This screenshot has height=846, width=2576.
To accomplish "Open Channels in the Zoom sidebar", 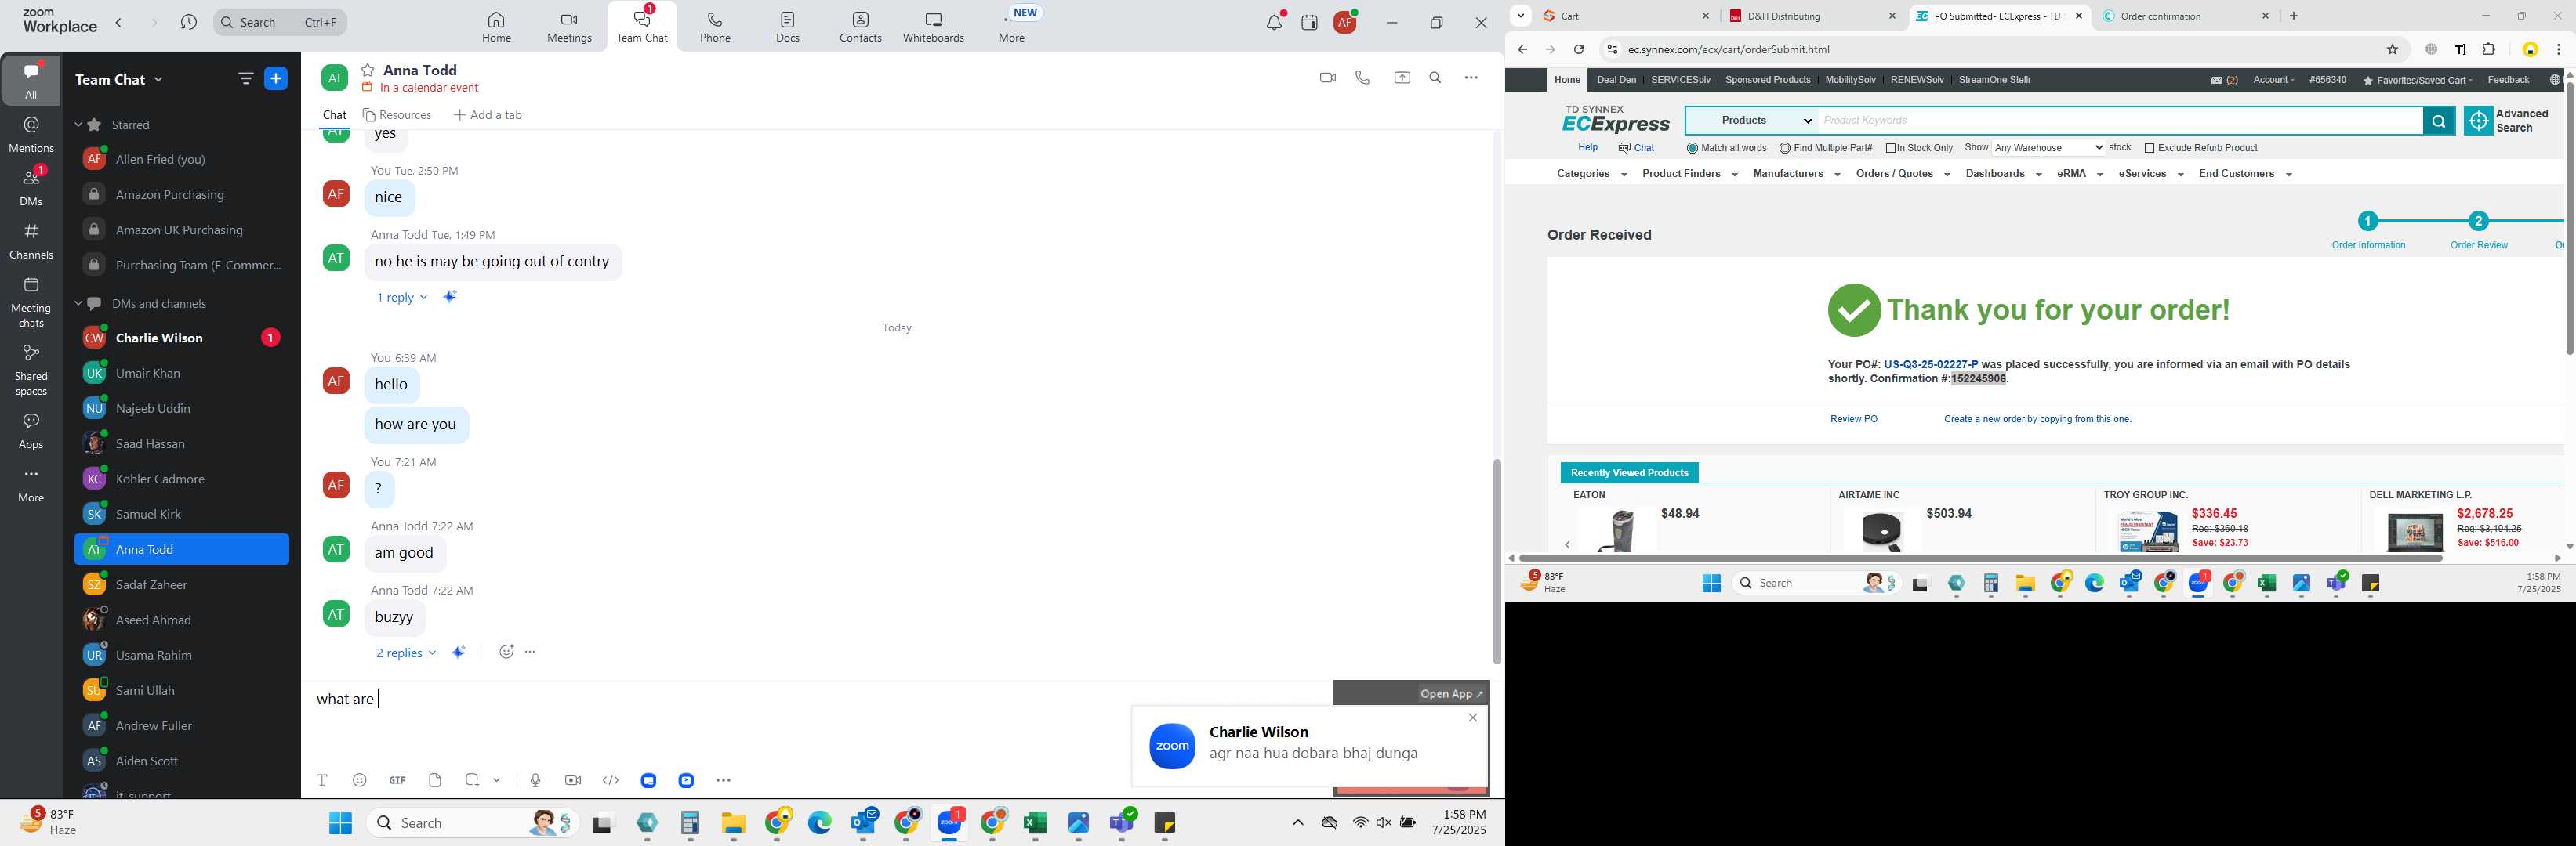I will coord(31,240).
